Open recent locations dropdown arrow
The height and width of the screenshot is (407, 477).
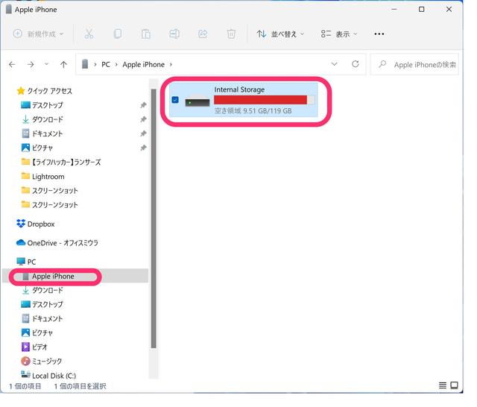(46, 64)
